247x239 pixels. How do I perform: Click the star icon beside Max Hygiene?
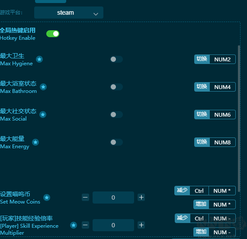pos(39,59)
